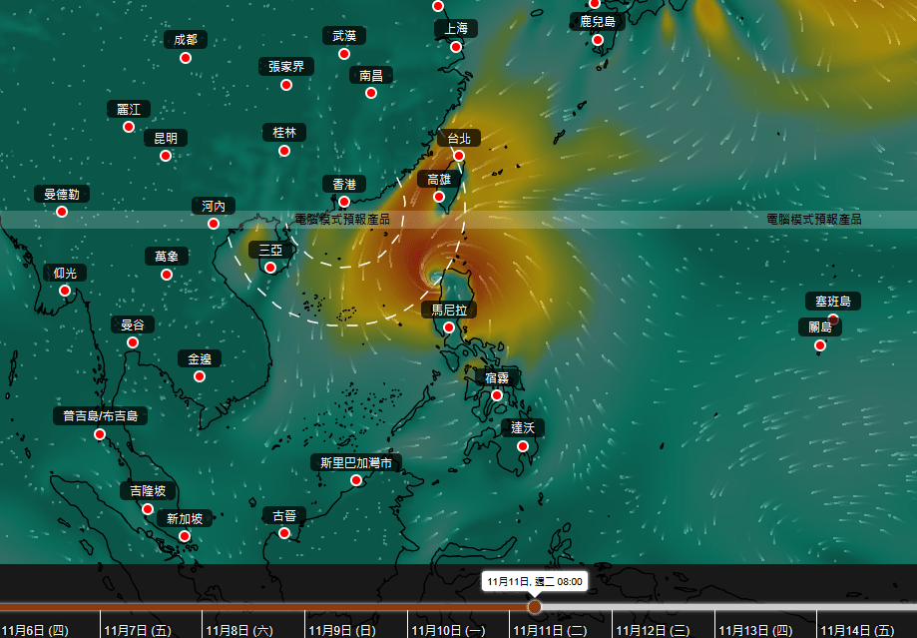Click the 11月11日 週二 08:00 time tooltip
917x638 pixels.
[535, 580]
